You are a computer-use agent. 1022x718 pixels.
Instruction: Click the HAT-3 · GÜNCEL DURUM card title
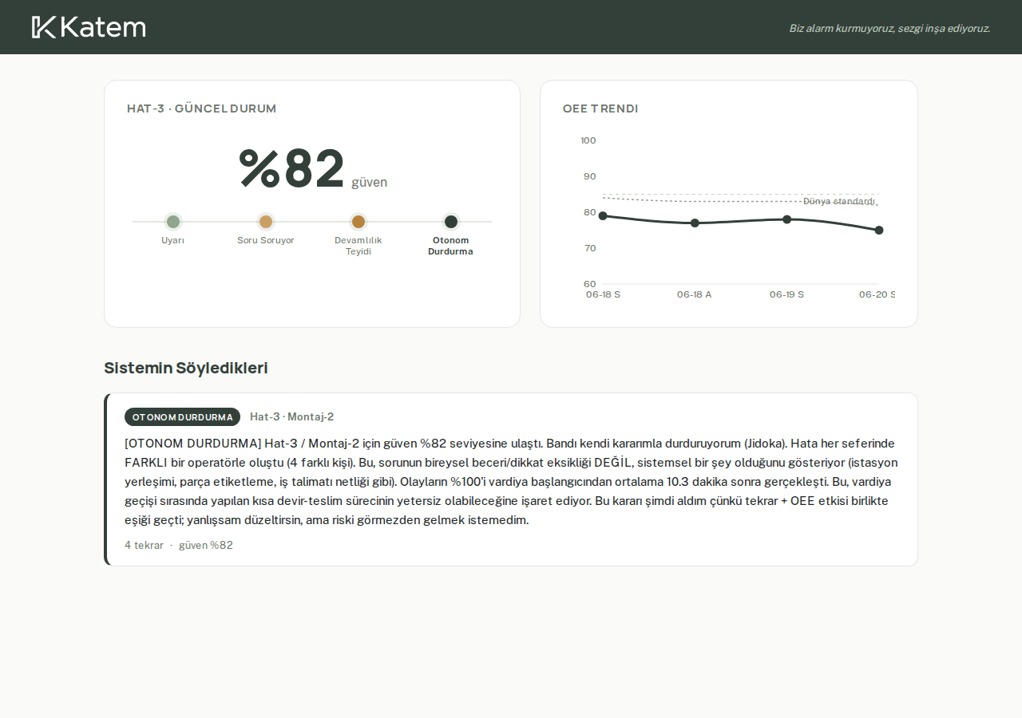(x=201, y=108)
